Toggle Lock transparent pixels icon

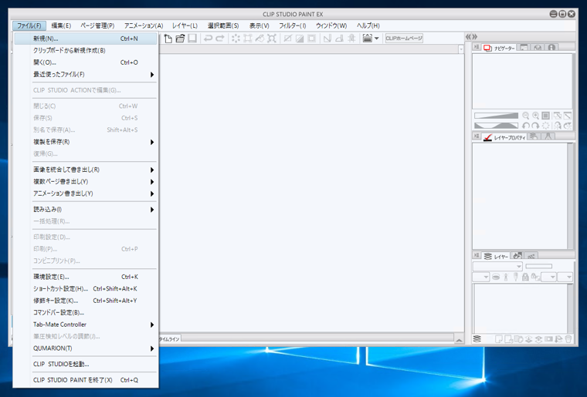(x=535, y=277)
